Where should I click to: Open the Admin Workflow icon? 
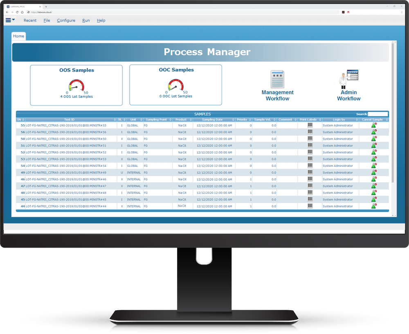point(348,80)
